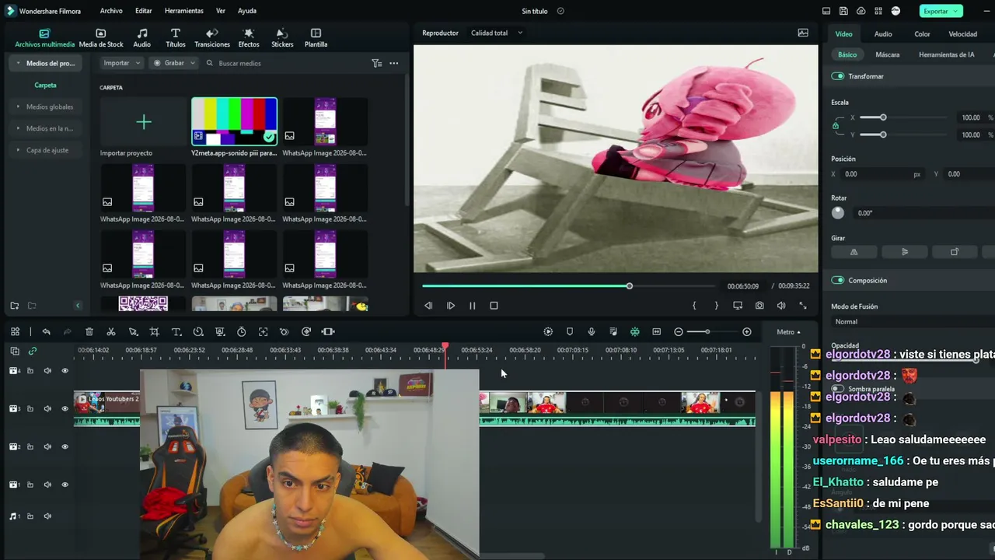Hide video track 1 with eye icon
This screenshot has height=560, width=995.
pyautogui.click(x=65, y=485)
